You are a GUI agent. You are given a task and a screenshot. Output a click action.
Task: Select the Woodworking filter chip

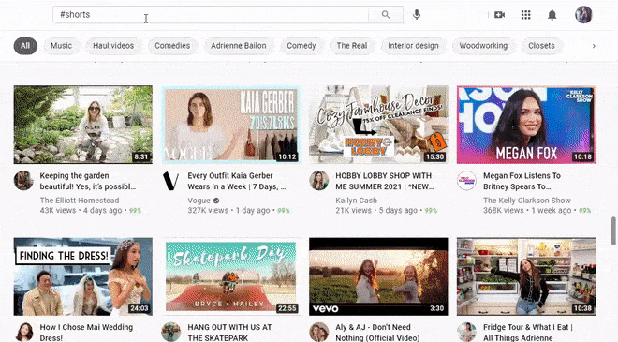tap(483, 46)
